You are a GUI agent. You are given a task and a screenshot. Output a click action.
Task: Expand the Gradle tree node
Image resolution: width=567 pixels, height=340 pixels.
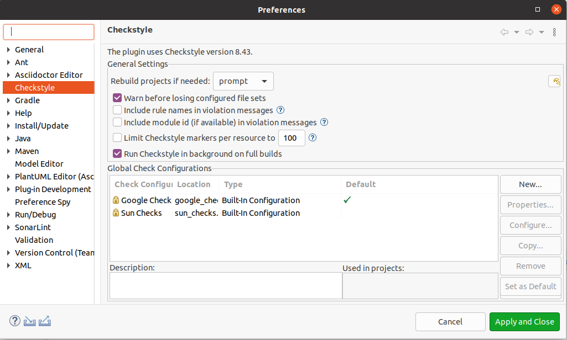8,100
